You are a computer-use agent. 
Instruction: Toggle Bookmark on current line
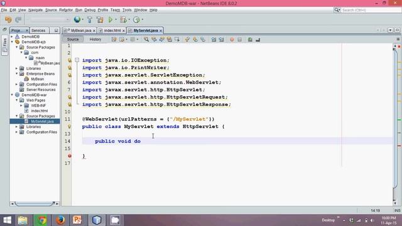(203, 40)
